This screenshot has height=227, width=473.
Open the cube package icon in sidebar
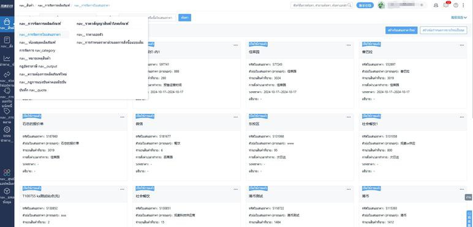tap(7, 191)
